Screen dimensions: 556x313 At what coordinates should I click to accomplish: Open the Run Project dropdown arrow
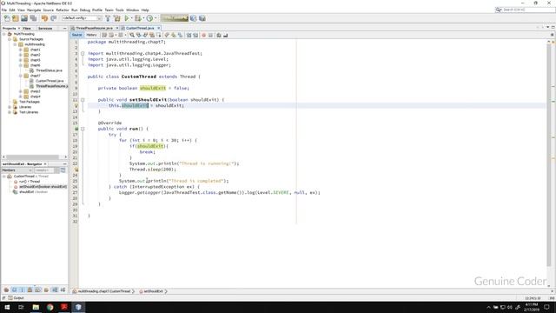(x=131, y=18)
